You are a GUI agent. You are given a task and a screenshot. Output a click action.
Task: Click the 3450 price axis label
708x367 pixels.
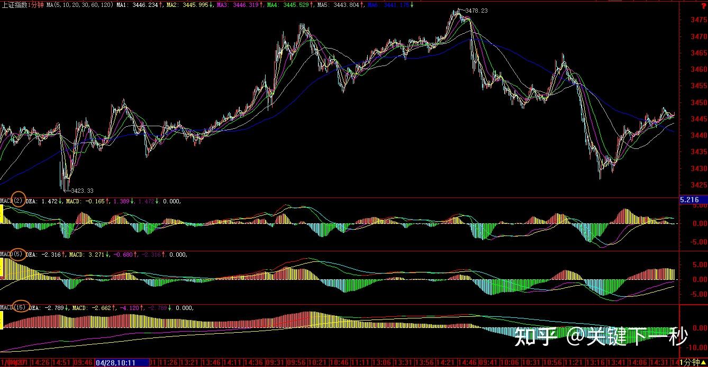[699, 102]
